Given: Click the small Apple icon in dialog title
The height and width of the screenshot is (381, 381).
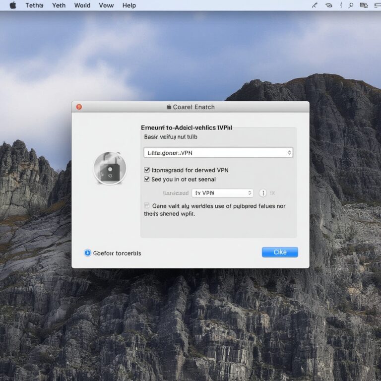Looking at the screenshot, I should click(169, 107).
